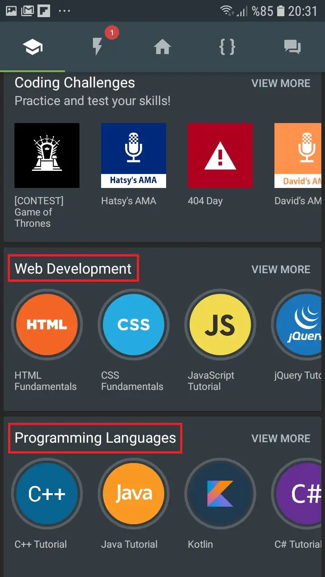Tap 'Practice and test your skills!' subtitle
Viewport: 325px width, 577px height.
(x=93, y=101)
